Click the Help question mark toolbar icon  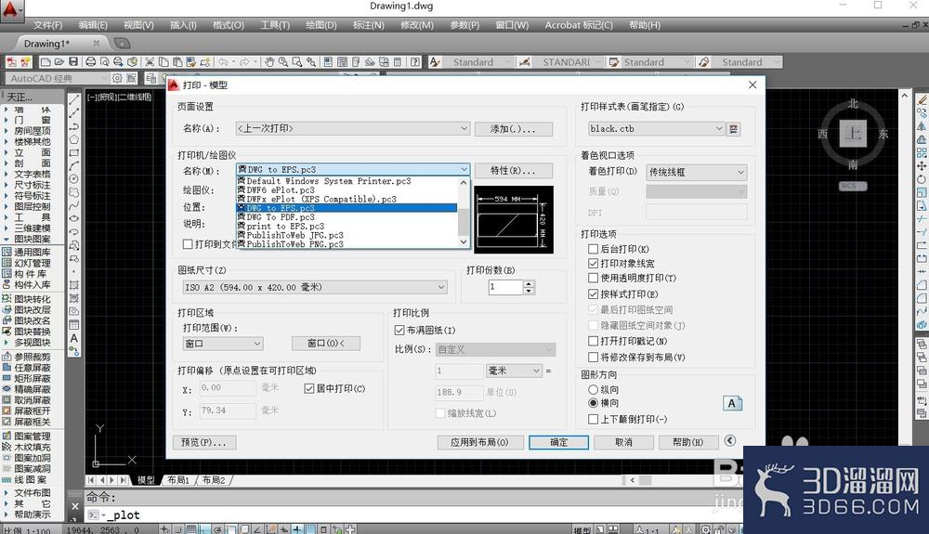[416, 61]
